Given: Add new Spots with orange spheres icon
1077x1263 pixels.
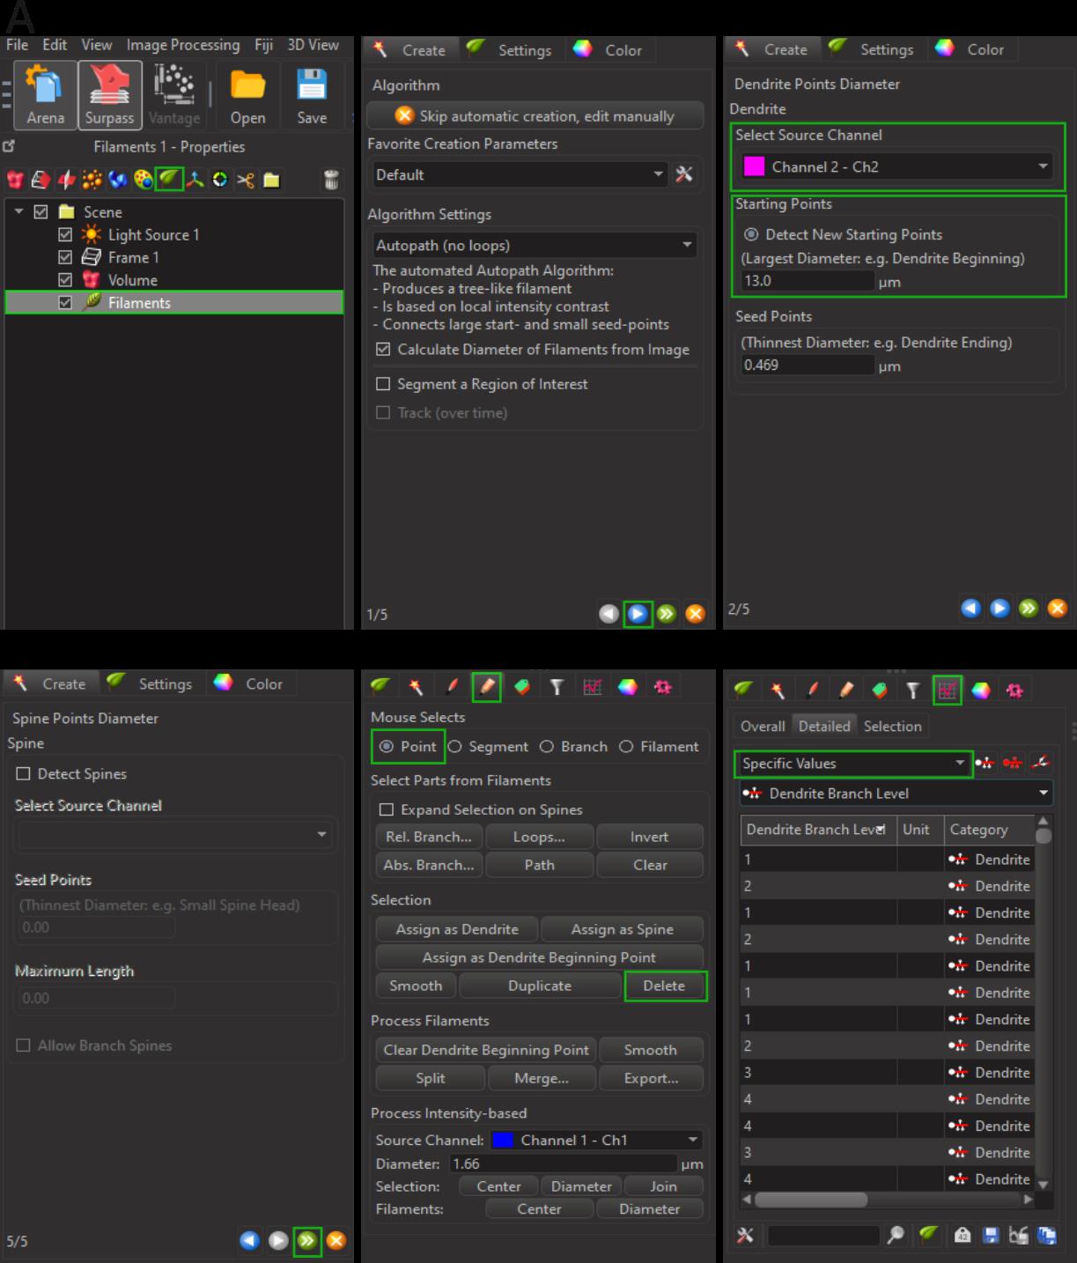Looking at the screenshot, I should coord(92,180).
